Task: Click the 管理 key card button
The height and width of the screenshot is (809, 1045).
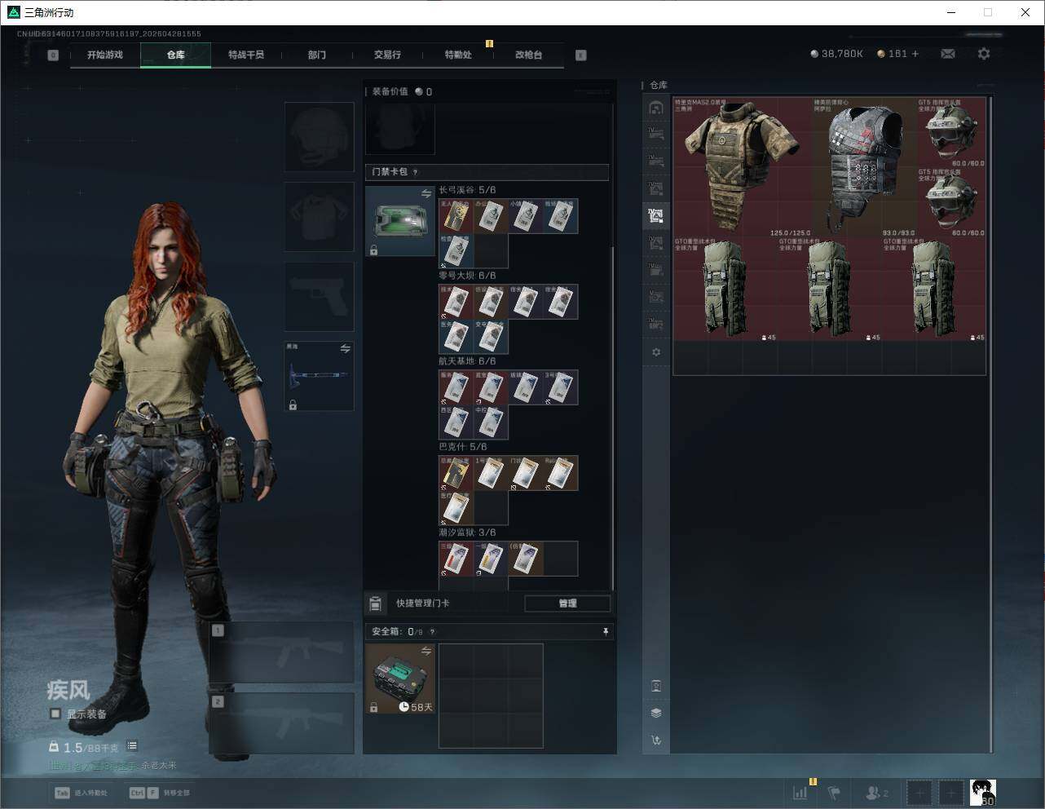Action: click(567, 603)
